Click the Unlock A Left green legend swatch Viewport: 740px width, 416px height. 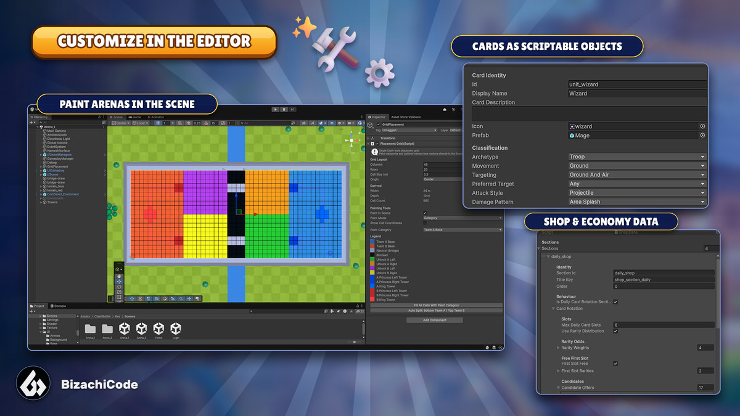(x=372, y=259)
